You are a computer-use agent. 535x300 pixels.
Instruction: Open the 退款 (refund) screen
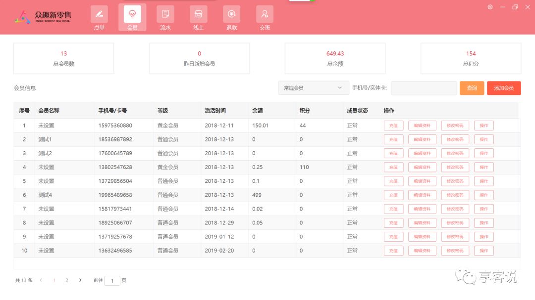click(x=231, y=17)
